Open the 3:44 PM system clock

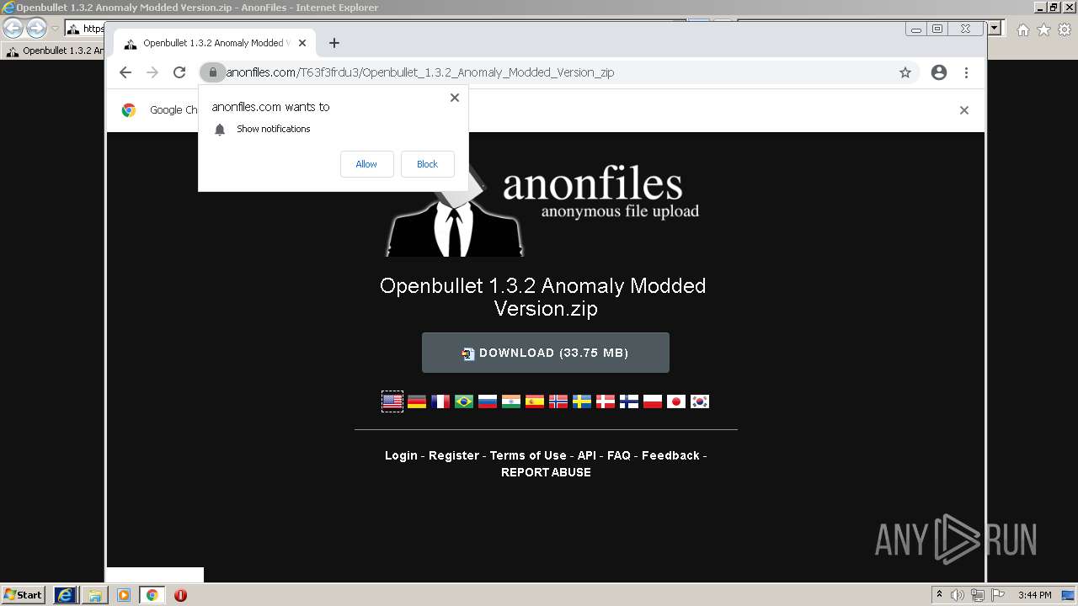[x=1035, y=595]
